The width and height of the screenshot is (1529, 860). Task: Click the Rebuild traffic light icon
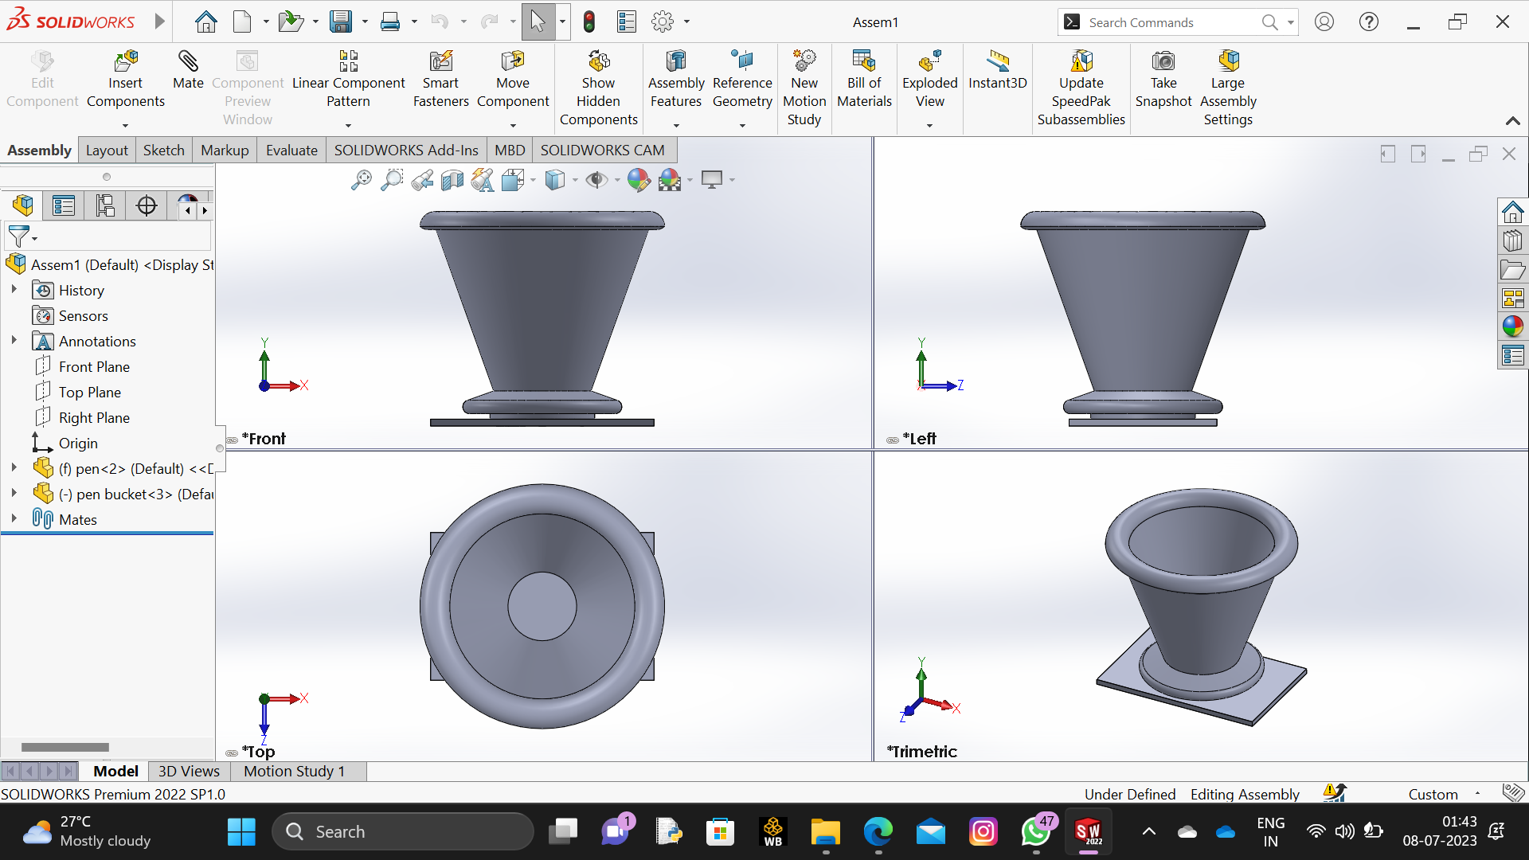589,22
